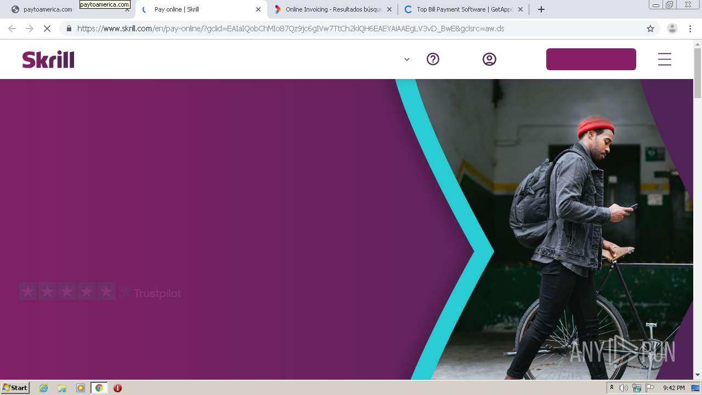Click the address bar URL
702x395 pixels.
coord(291,29)
